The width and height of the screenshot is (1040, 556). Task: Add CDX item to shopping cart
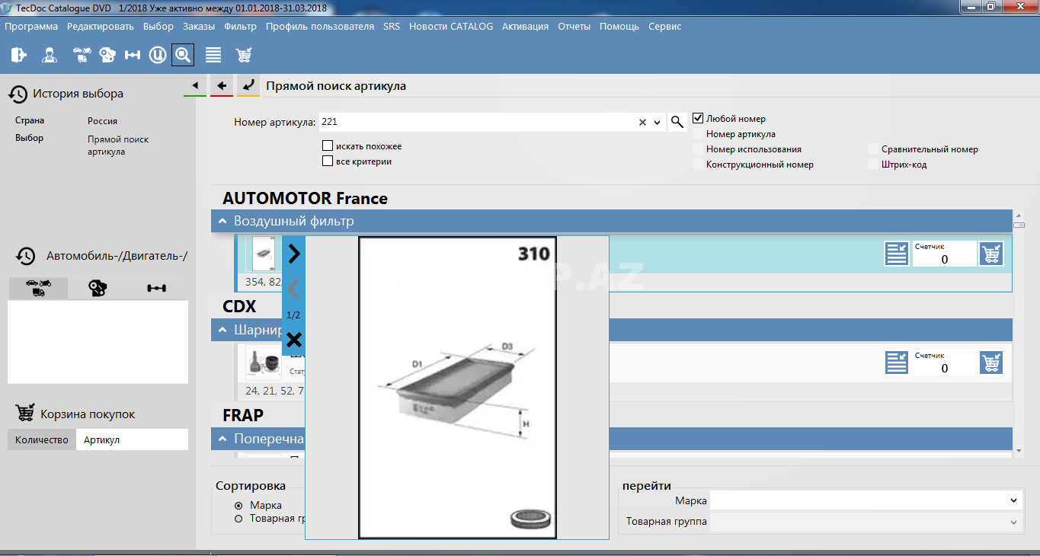click(x=991, y=362)
